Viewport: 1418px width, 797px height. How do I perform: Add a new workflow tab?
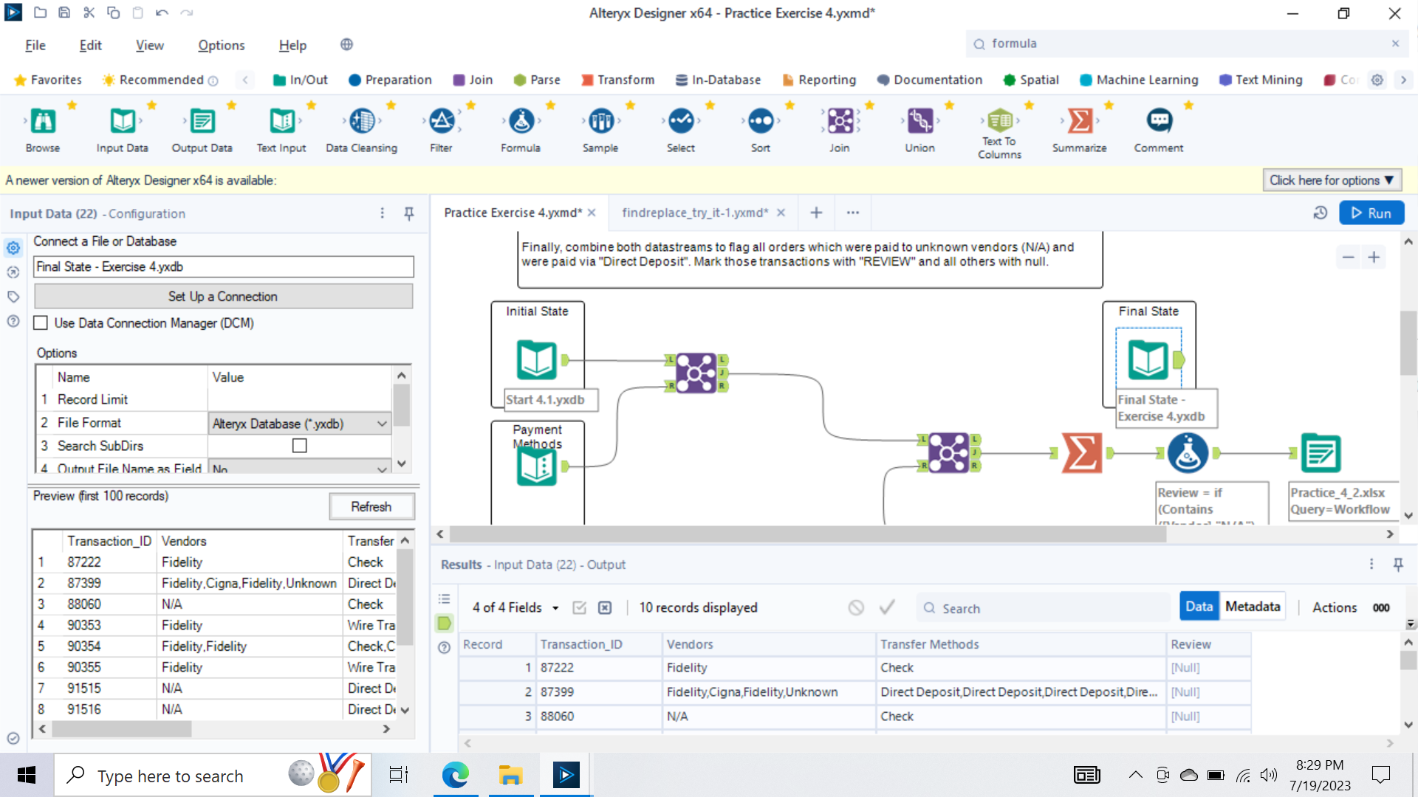816,213
